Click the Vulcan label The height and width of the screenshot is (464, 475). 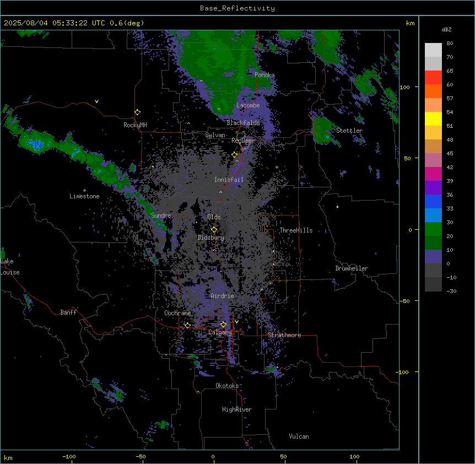pos(299,436)
